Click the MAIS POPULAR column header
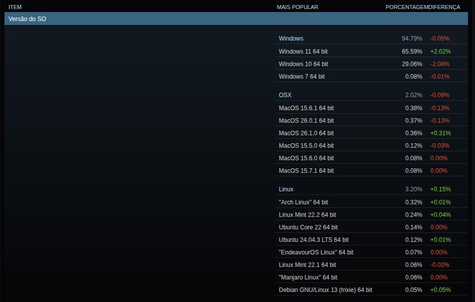This screenshot has height=302, width=475. [x=297, y=7]
